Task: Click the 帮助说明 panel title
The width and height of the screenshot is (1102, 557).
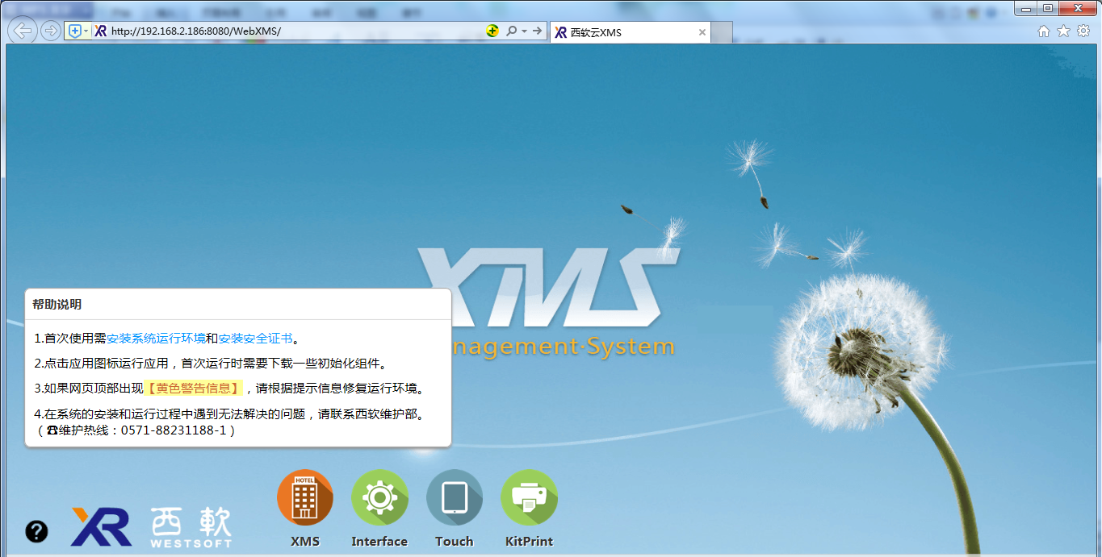Action: [x=57, y=304]
